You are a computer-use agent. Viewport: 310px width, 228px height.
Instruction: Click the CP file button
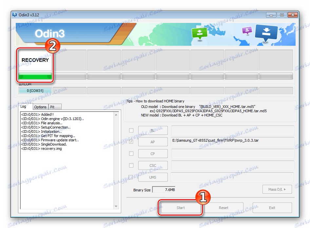pos(153,153)
